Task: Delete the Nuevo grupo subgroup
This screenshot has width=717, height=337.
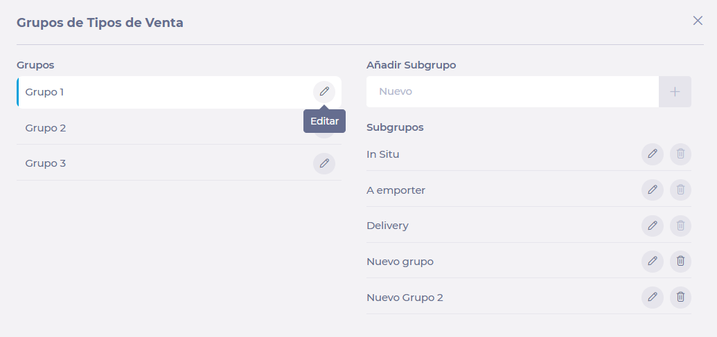Action: click(680, 261)
